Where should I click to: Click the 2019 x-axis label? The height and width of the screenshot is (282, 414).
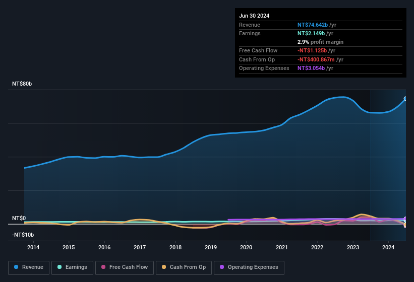[x=211, y=247]
